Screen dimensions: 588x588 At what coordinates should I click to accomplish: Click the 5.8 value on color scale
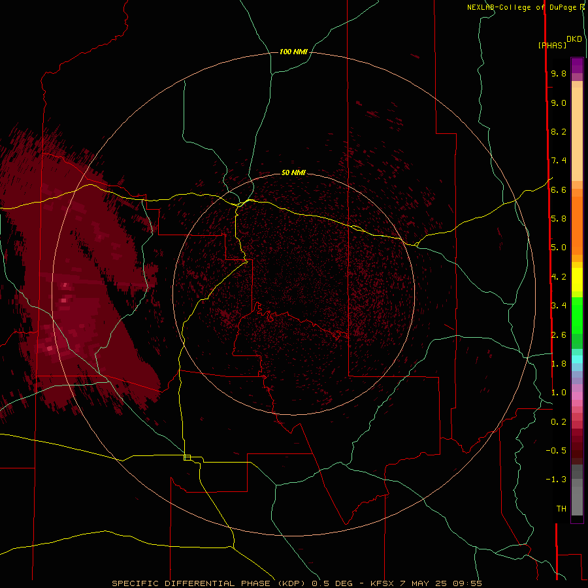pyautogui.click(x=559, y=218)
